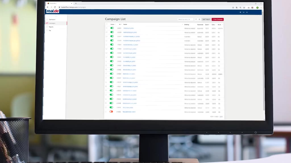Open Reports in the sidebar
The image size is (291, 163).
[x=51, y=27]
